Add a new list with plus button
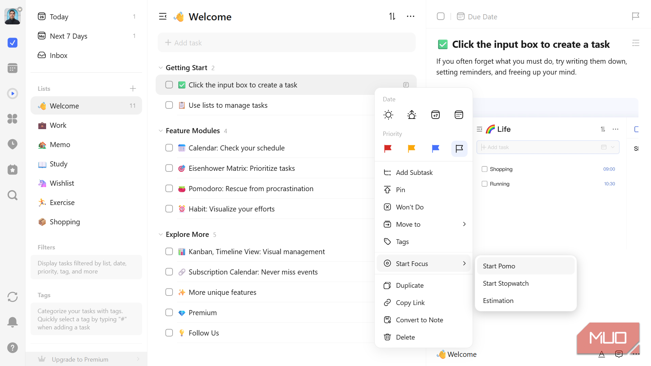651x366 pixels. pyautogui.click(x=133, y=88)
